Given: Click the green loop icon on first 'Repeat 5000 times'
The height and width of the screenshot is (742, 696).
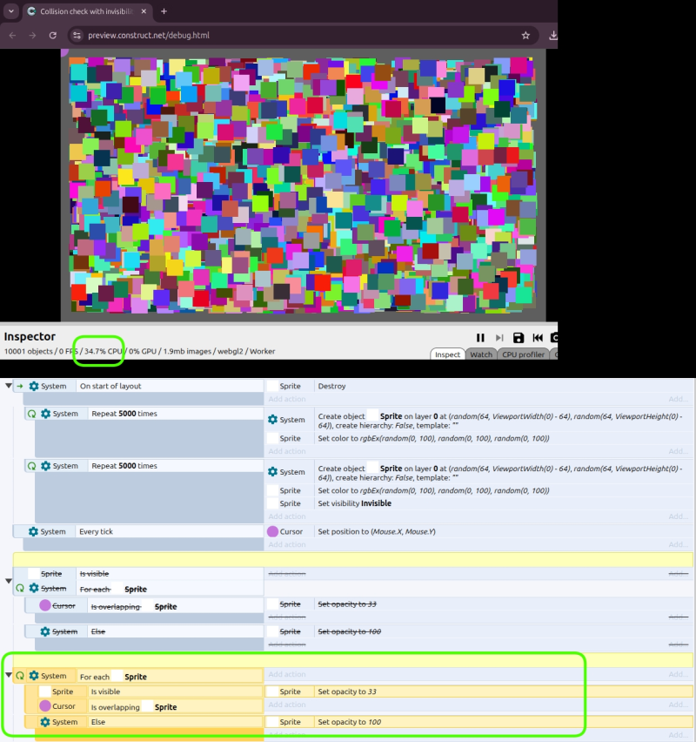Looking at the screenshot, I should pyautogui.click(x=32, y=414).
